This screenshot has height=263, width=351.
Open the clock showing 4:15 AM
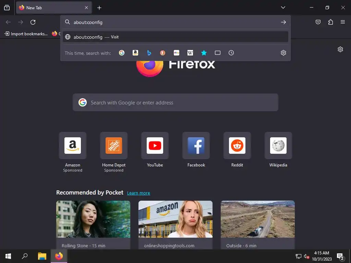322,256
